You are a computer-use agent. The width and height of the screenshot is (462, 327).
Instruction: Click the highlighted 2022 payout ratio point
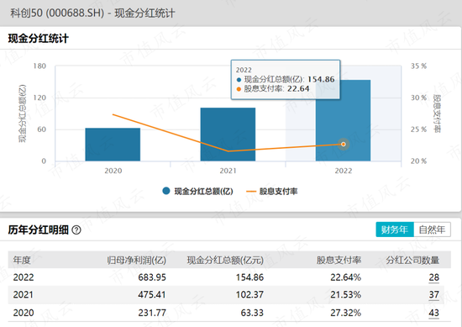coord(344,145)
